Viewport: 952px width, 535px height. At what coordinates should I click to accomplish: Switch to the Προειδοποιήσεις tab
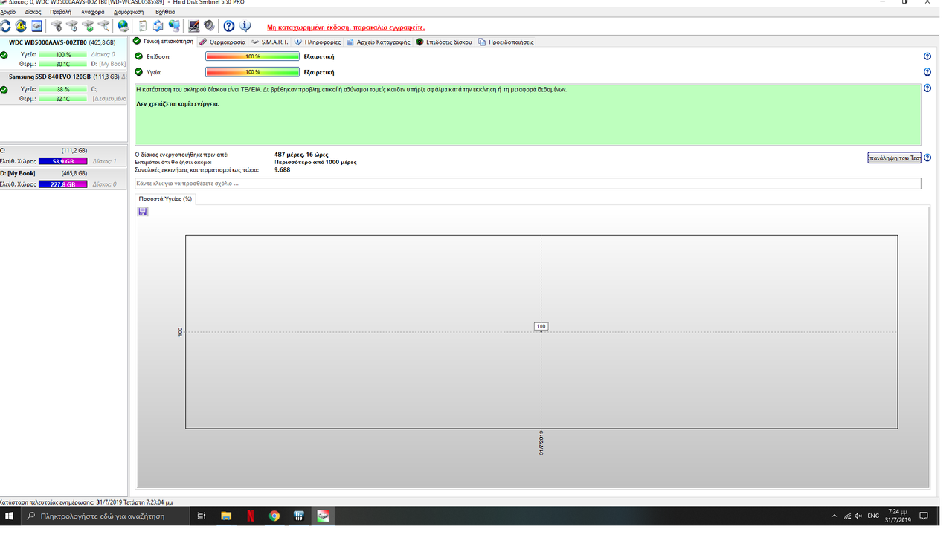click(506, 42)
